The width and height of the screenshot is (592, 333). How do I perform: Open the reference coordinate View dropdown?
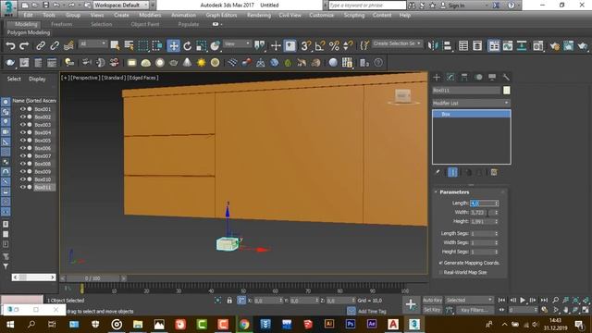pyautogui.click(x=237, y=44)
